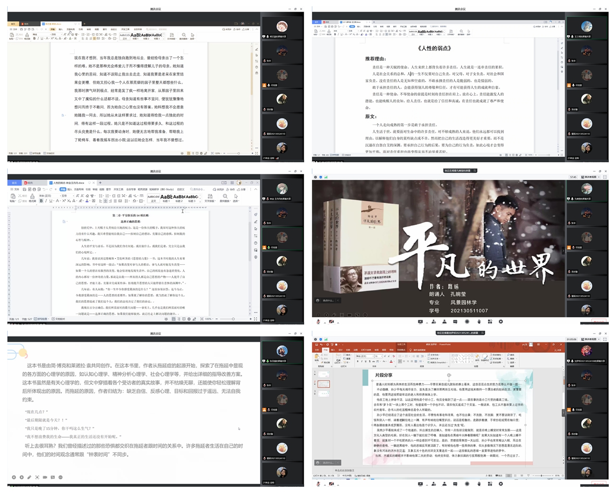
Task: Adjust zoom slider in 人性的弱点-林金玉丹丹 document status bar
Action: 233,319
